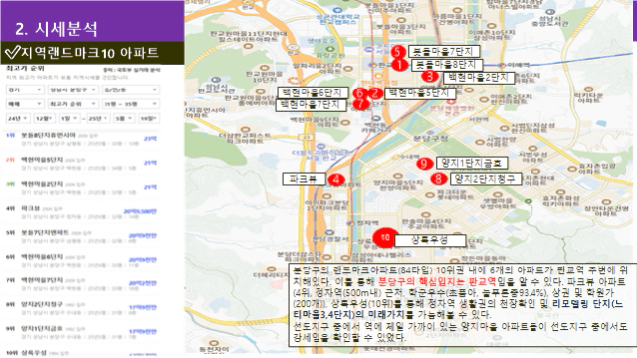Click the red 분당구의 핵심입지는 판교역 text
637x358 pixels.
(437, 281)
